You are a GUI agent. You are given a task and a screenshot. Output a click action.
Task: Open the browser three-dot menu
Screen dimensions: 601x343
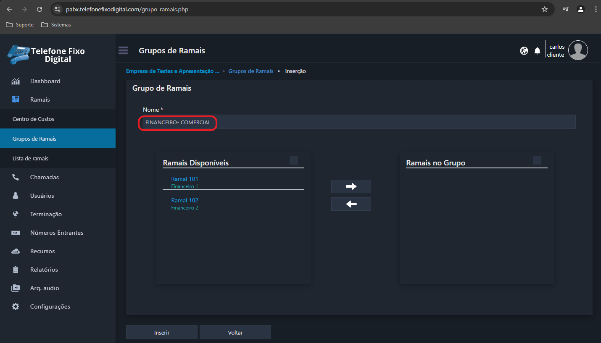click(x=596, y=9)
